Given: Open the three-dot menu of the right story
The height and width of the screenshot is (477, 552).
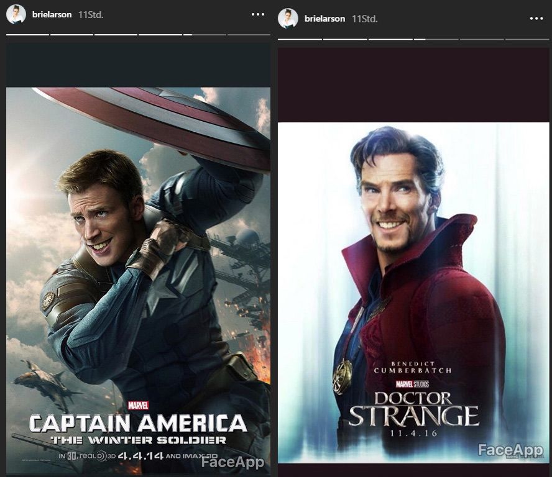Looking at the screenshot, I should pos(536,18).
